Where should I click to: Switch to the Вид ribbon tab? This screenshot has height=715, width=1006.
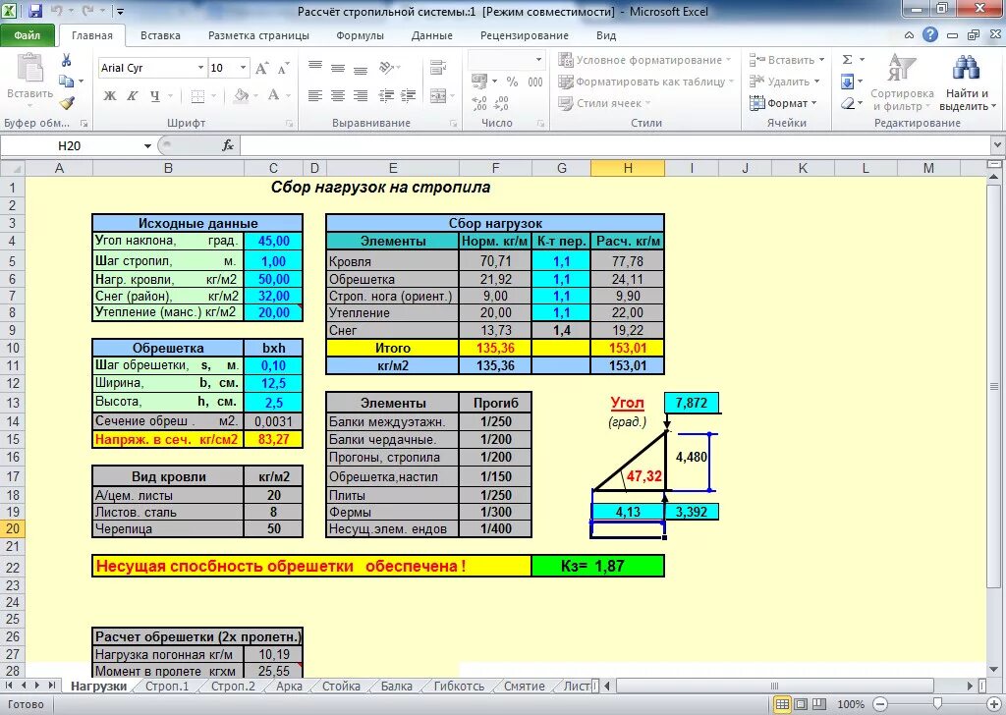tap(605, 36)
